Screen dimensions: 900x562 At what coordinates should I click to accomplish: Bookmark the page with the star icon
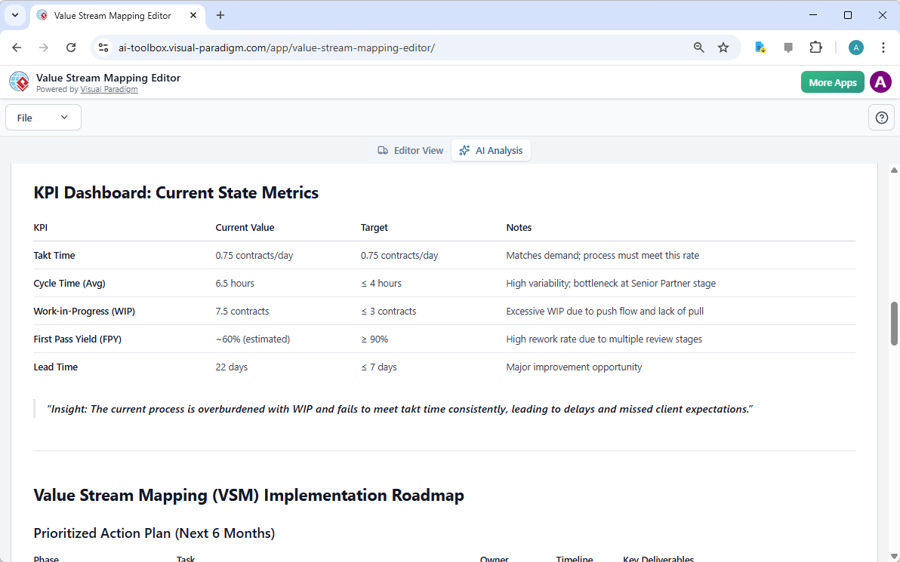pyautogui.click(x=723, y=47)
